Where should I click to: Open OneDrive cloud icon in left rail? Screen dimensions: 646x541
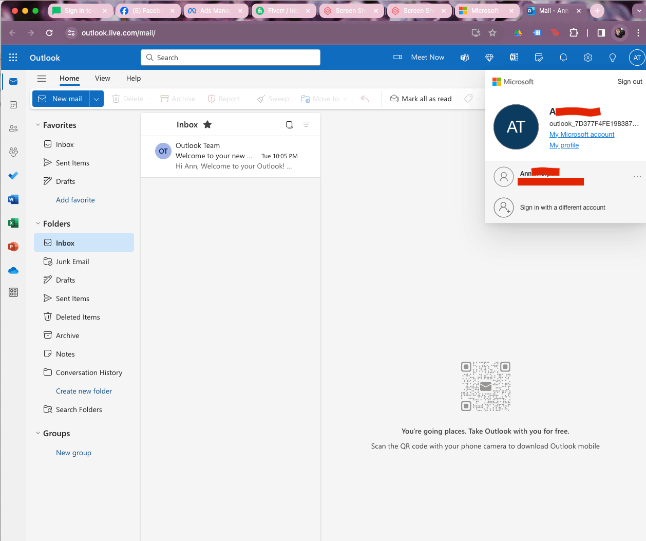click(x=13, y=270)
